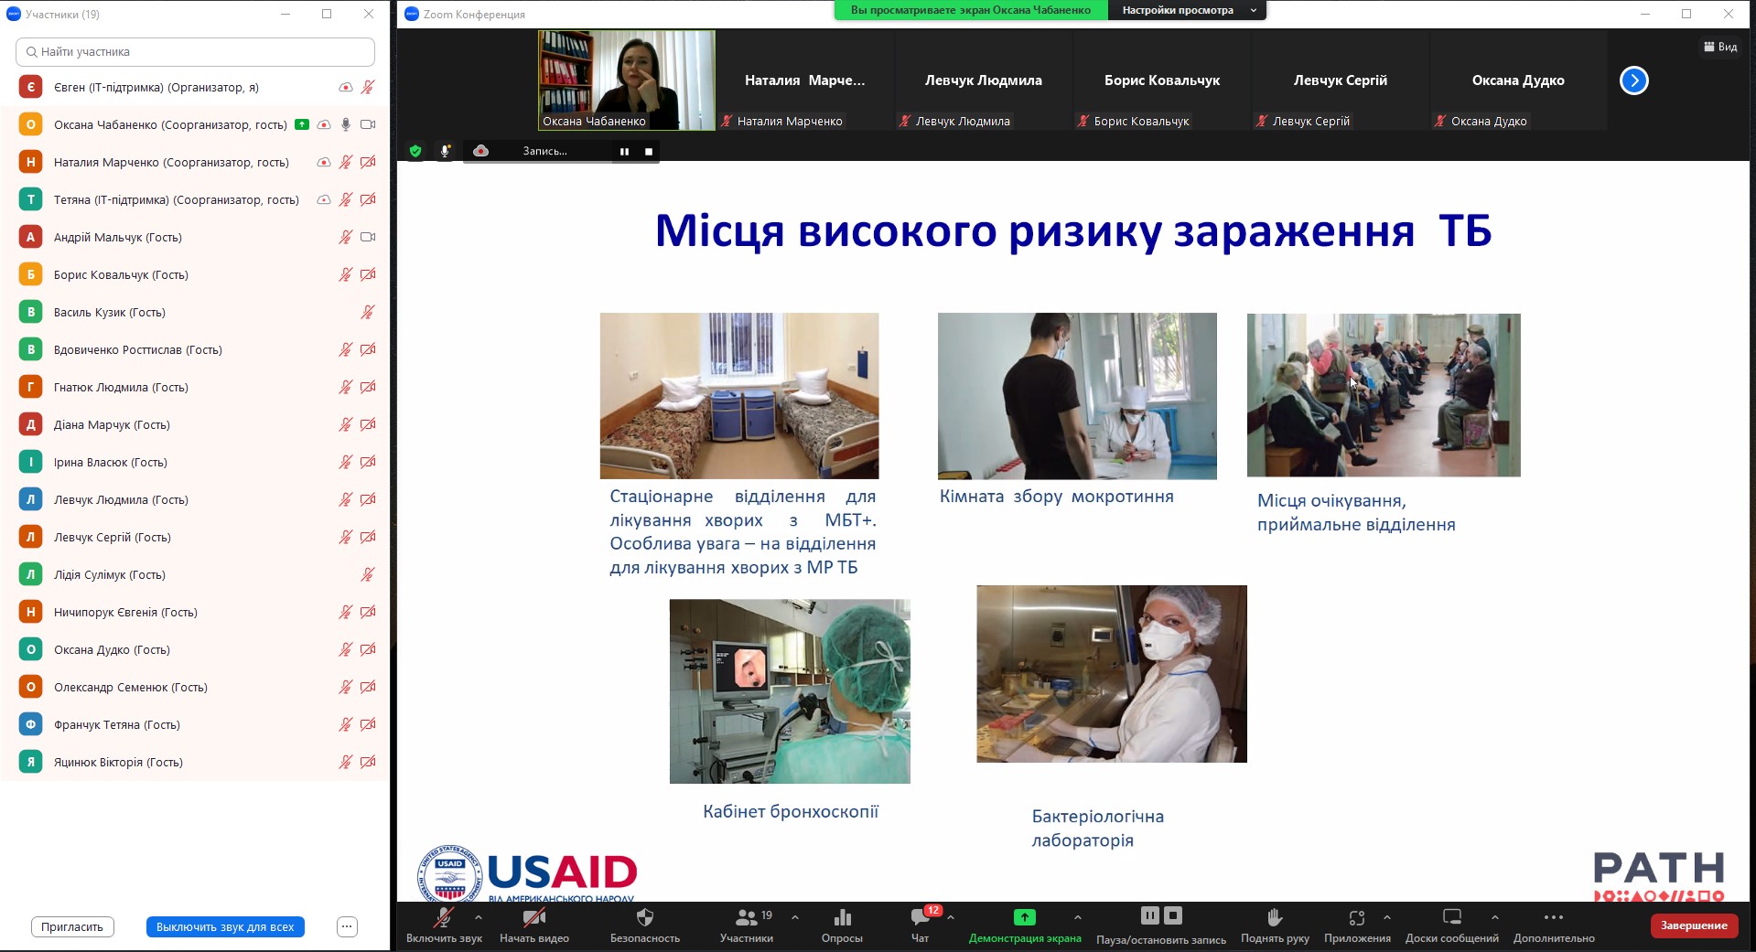Image resolution: width=1756 pixels, height=952 pixels.
Task: Open the Polls icon in toolbar
Action: [x=842, y=918]
